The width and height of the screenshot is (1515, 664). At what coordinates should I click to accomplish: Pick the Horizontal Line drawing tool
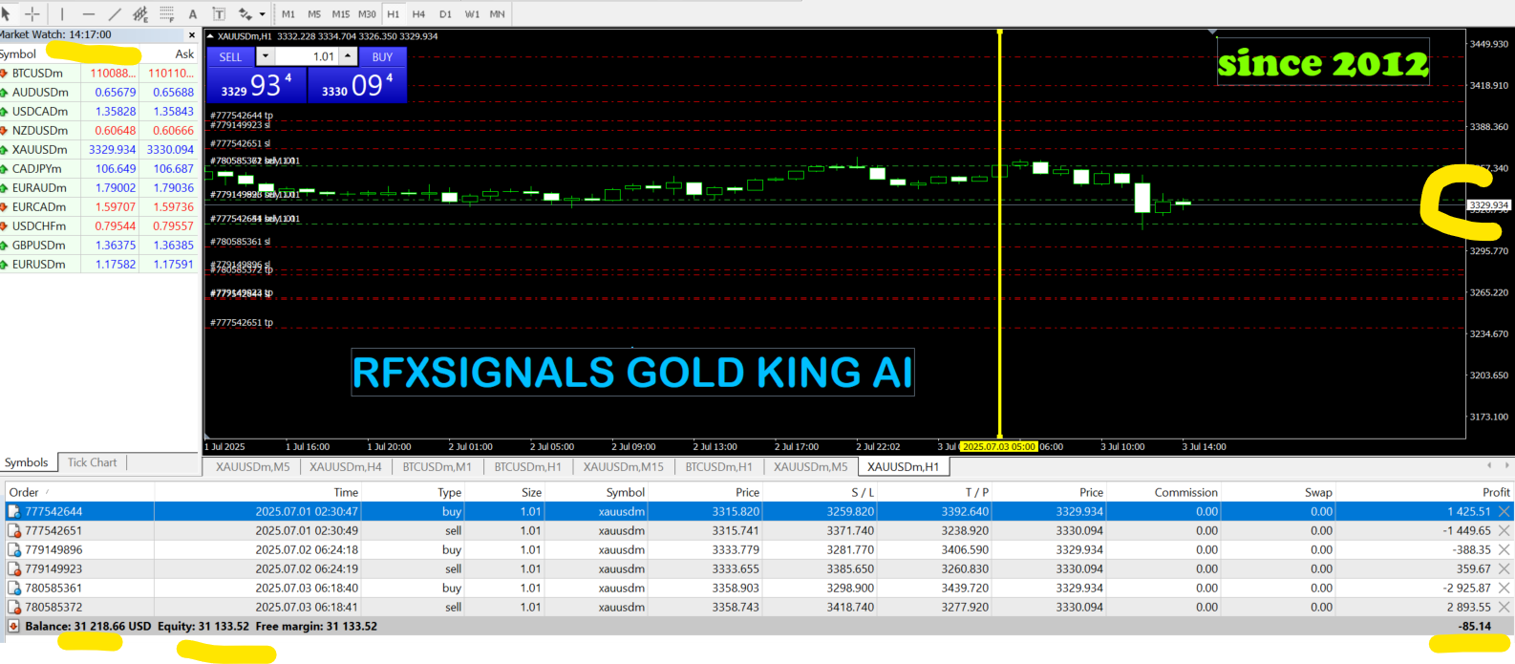(89, 14)
